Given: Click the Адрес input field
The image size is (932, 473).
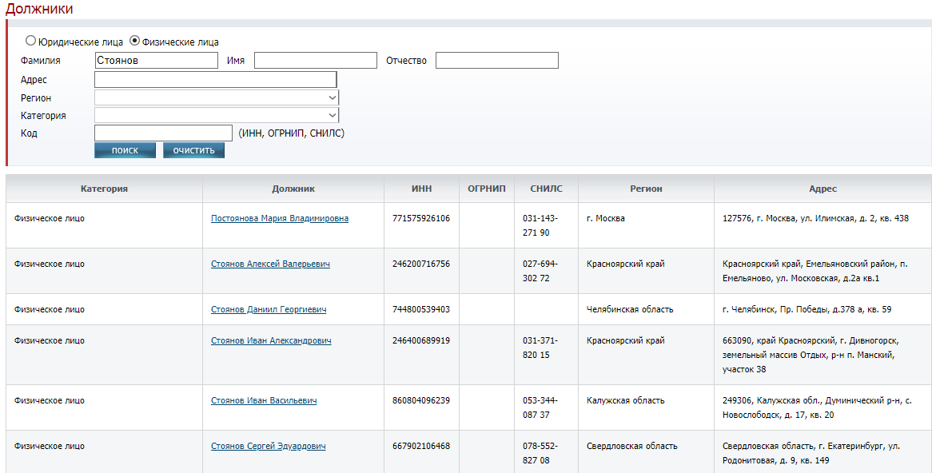Looking at the screenshot, I should (215, 80).
